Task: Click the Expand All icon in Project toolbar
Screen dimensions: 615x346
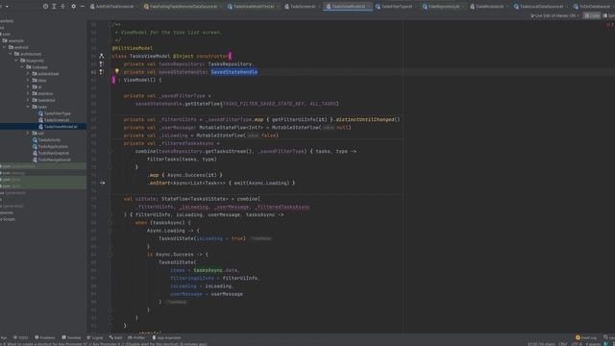Action: [54, 7]
